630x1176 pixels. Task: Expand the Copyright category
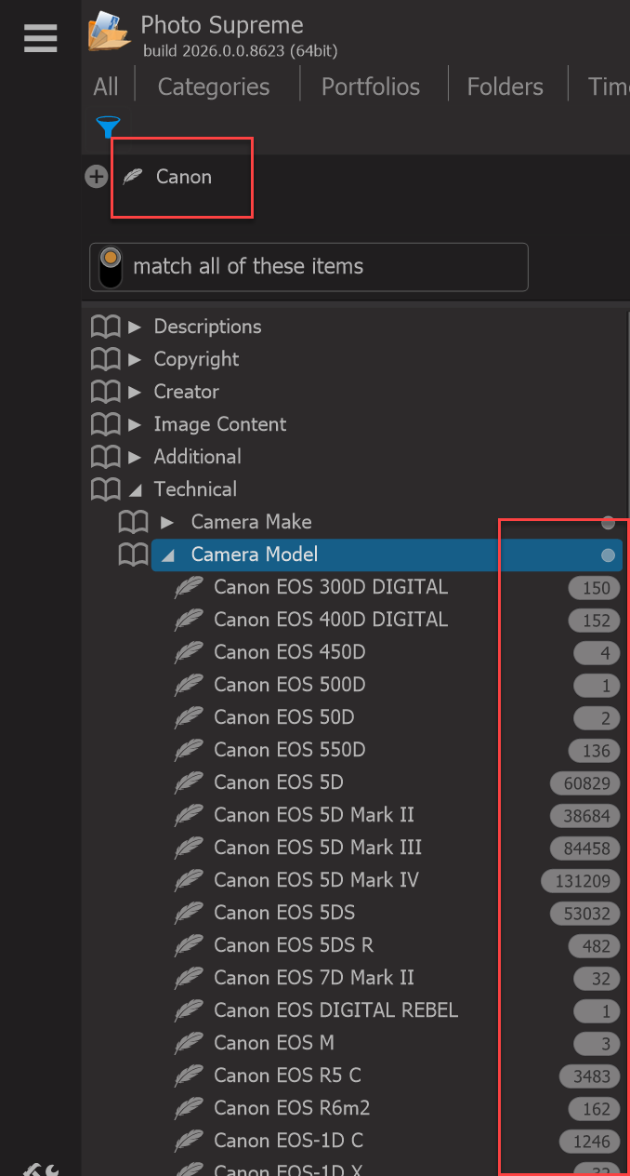click(135, 359)
